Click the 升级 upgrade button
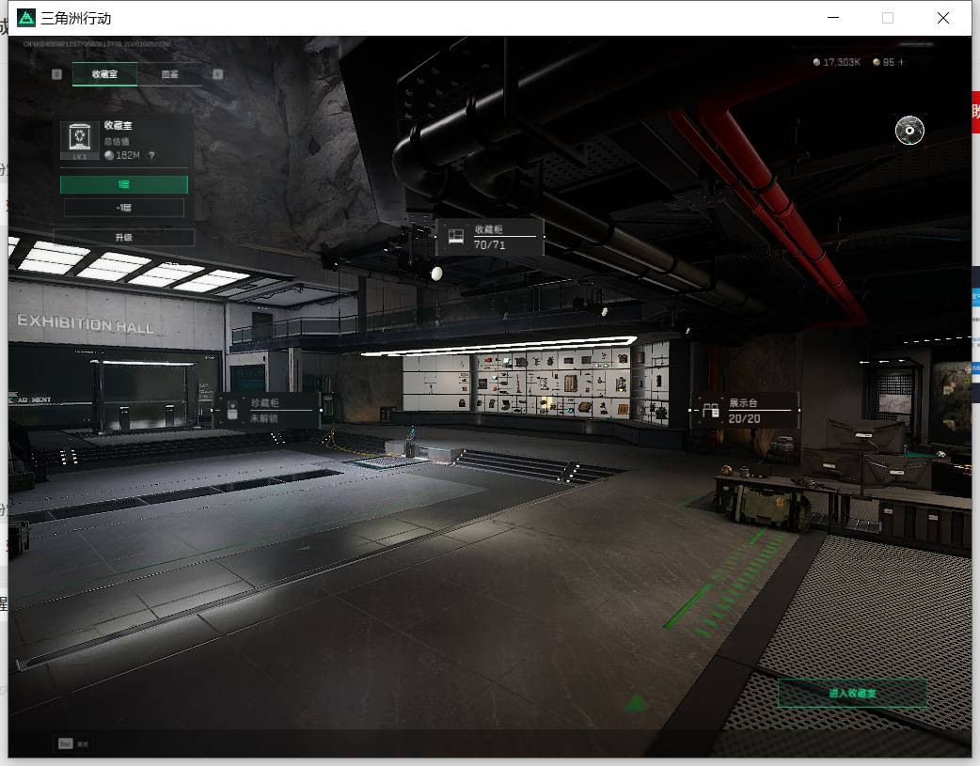 tap(124, 238)
